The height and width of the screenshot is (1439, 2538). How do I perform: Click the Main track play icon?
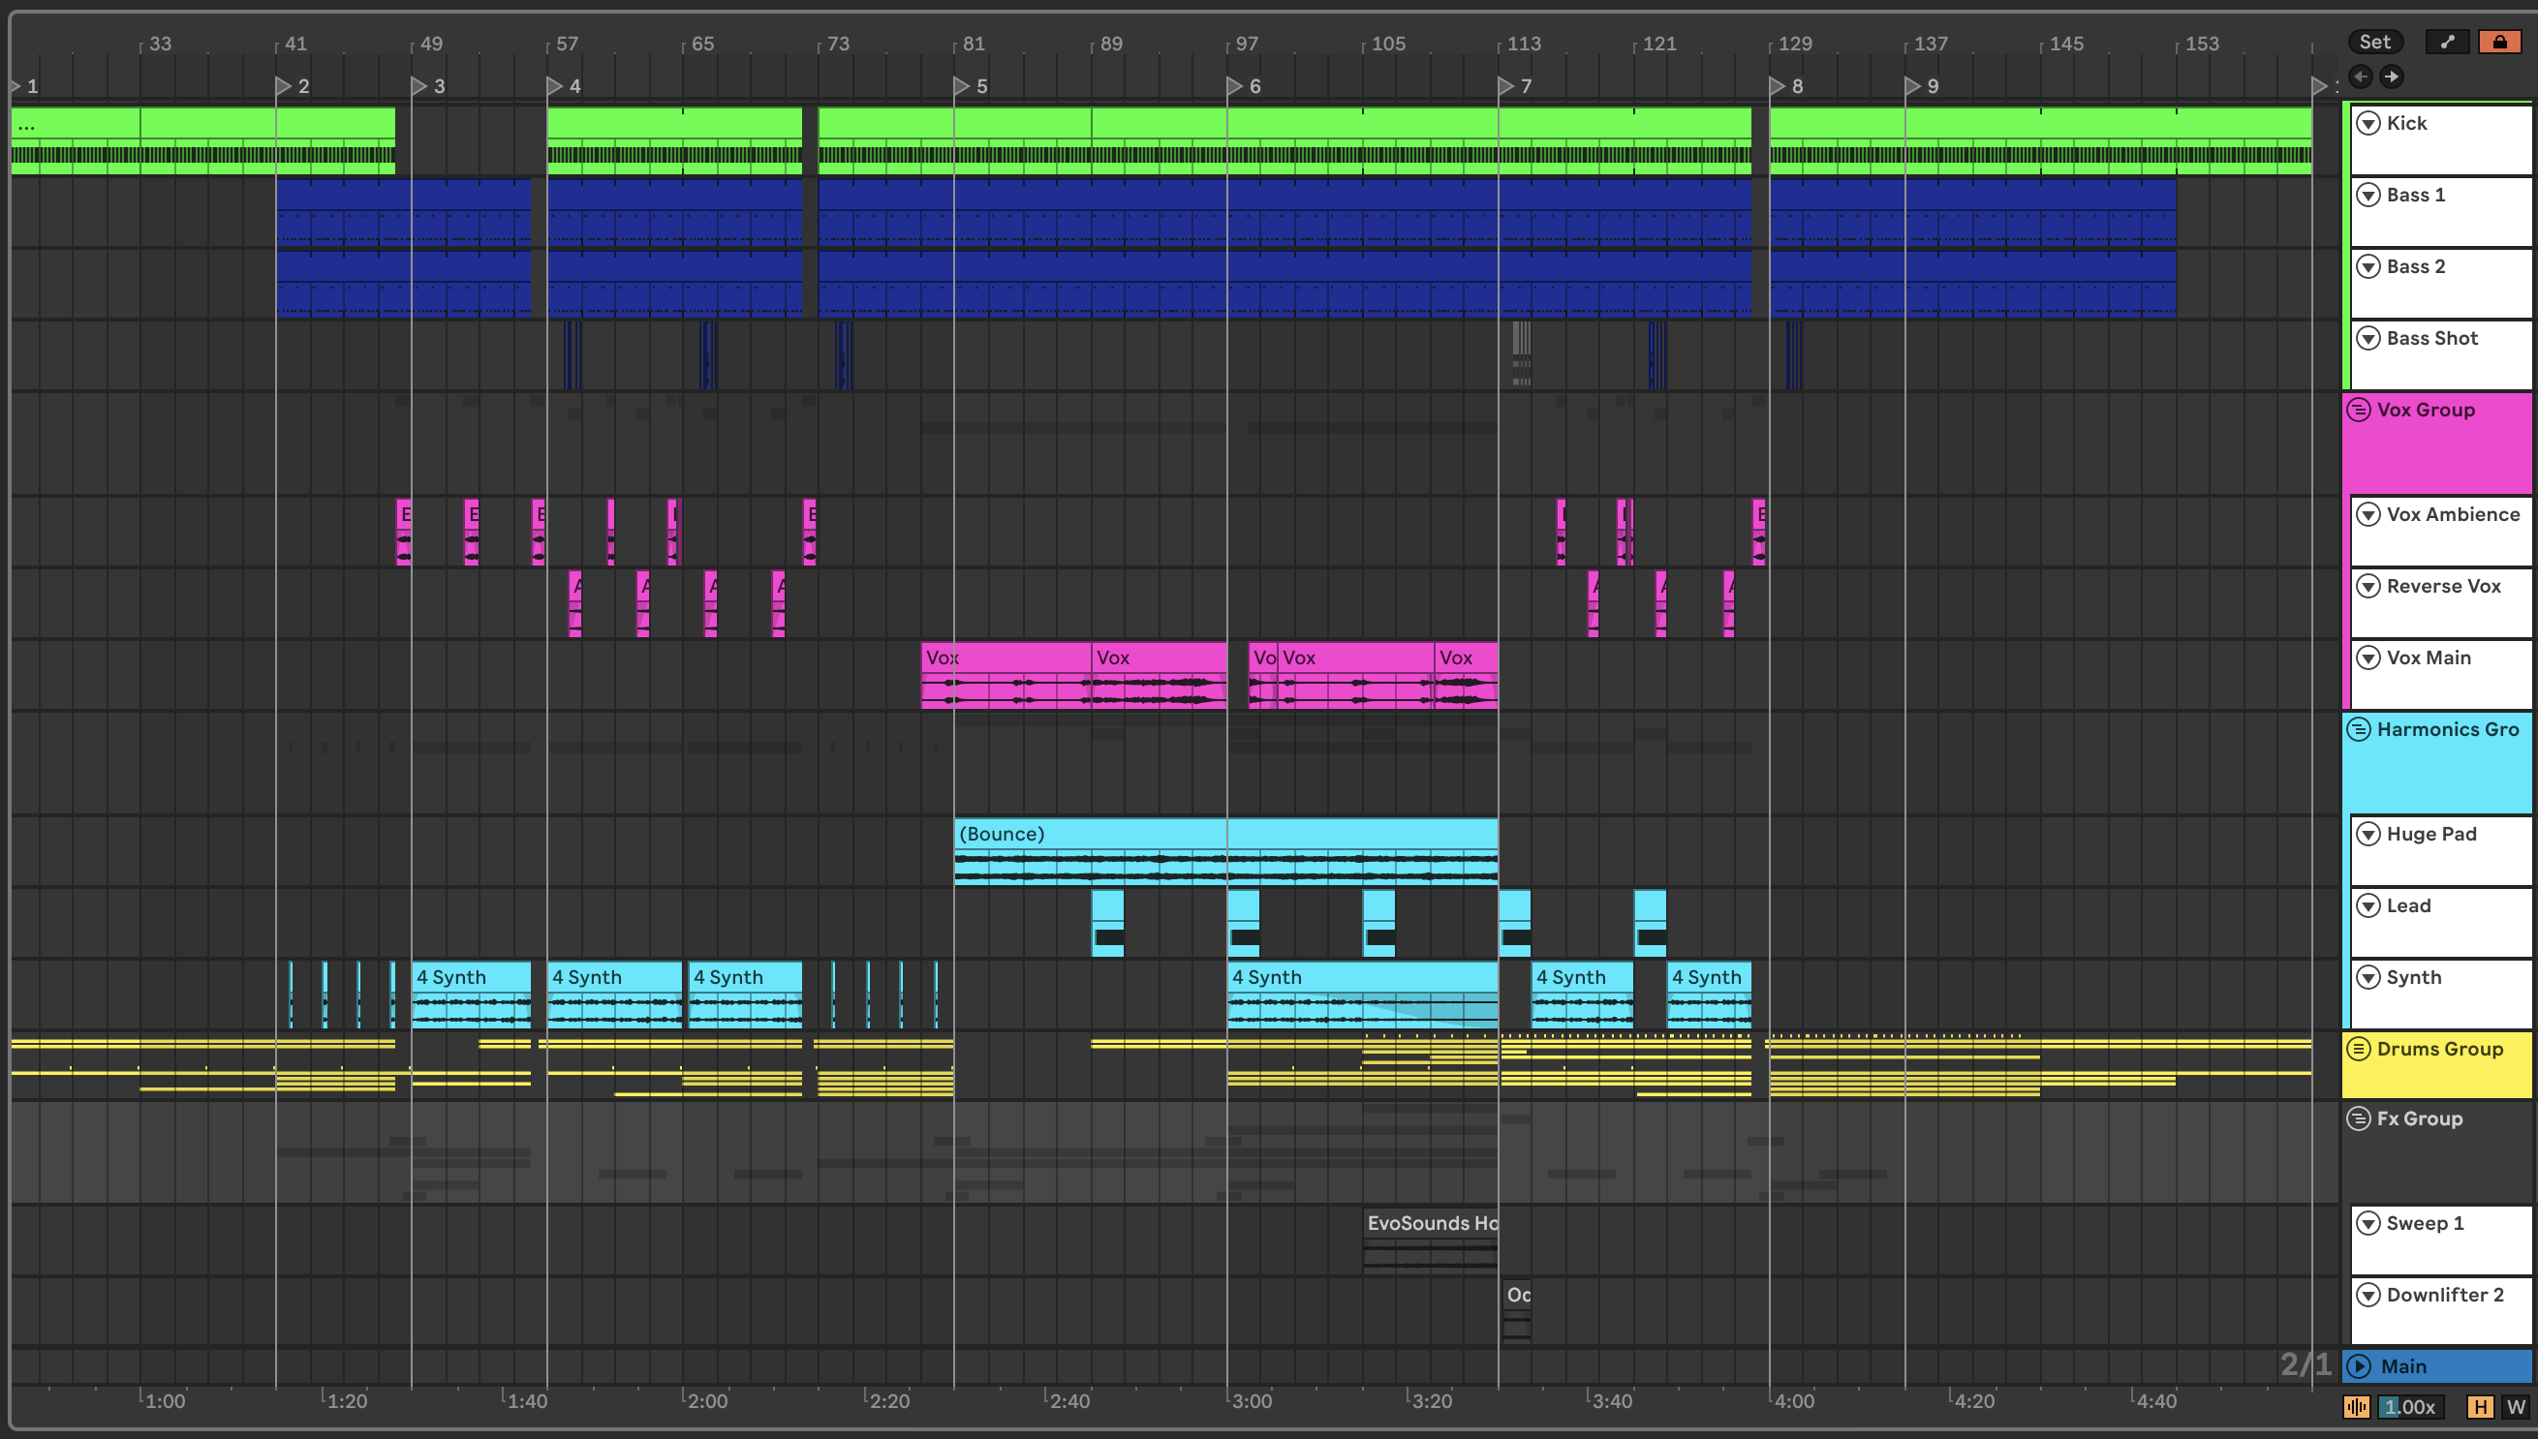tap(2359, 1366)
